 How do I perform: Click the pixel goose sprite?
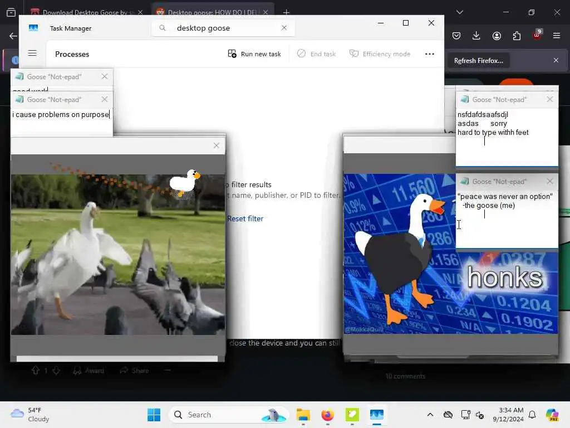coord(185,183)
